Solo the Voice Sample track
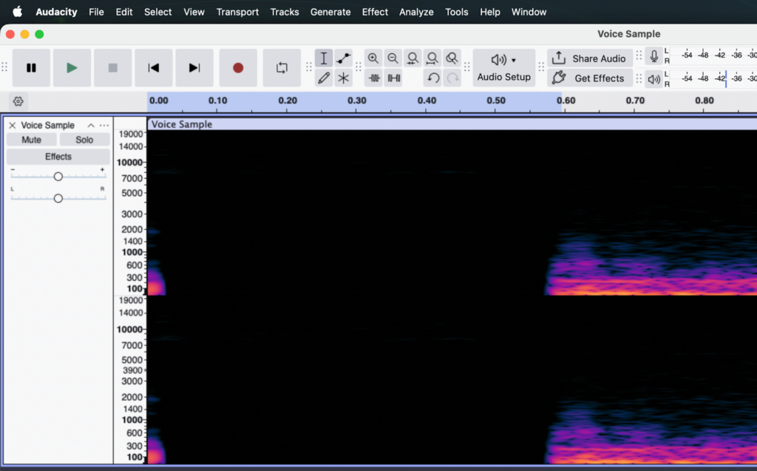The image size is (757, 471). click(84, 140)
